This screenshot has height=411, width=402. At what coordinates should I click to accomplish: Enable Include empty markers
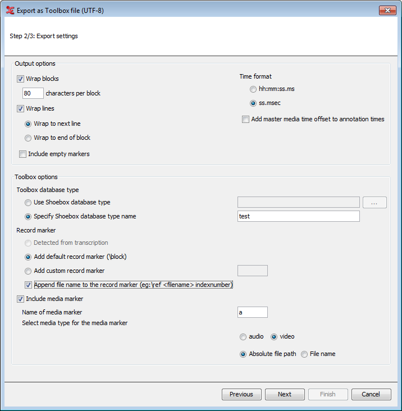click(x=23, y=154)
